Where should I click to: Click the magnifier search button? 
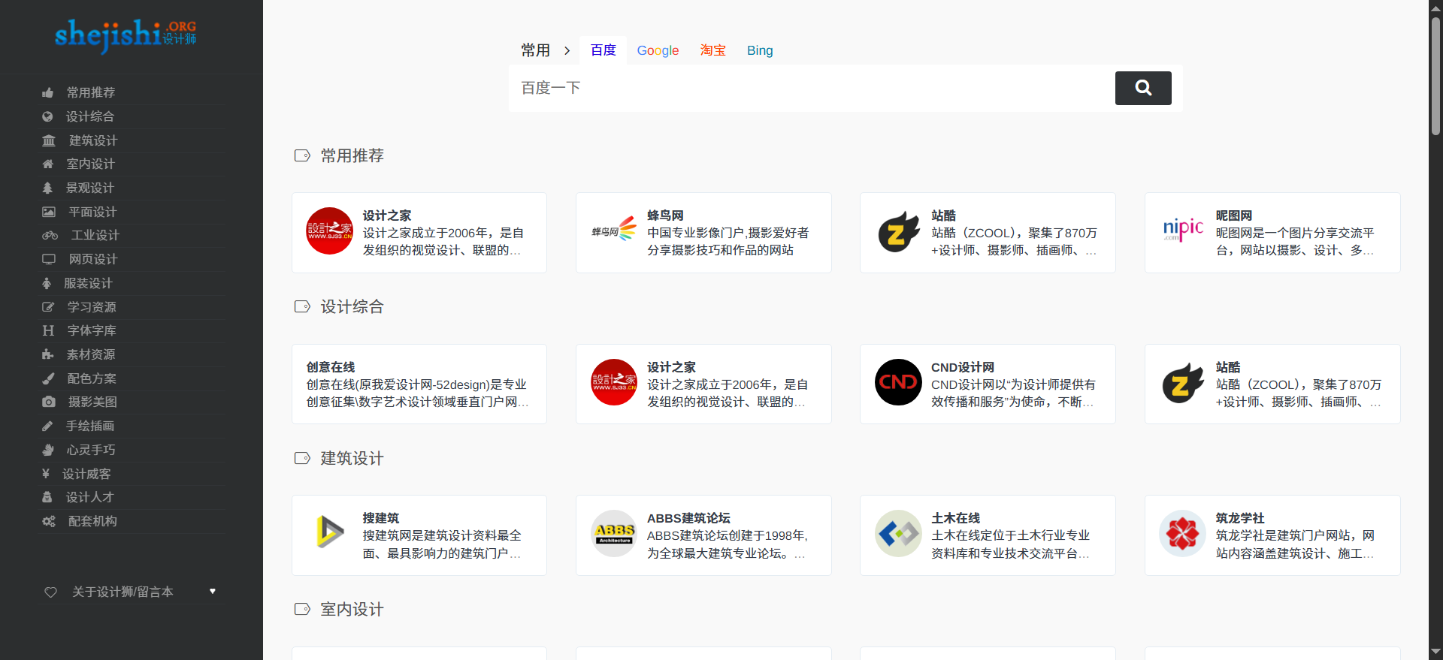tap(1143, 88)
